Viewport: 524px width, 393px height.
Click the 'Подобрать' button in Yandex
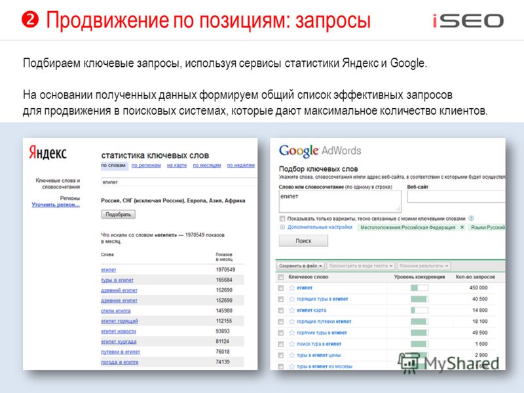tap(119, 215)
